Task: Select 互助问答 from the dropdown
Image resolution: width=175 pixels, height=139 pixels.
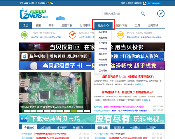Action: pos(103,70)
